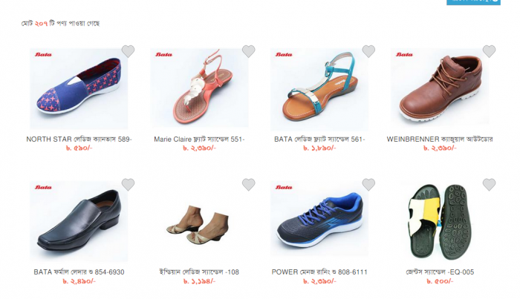Click the blue button at top right
520x299 pixels.
[473, 2]
